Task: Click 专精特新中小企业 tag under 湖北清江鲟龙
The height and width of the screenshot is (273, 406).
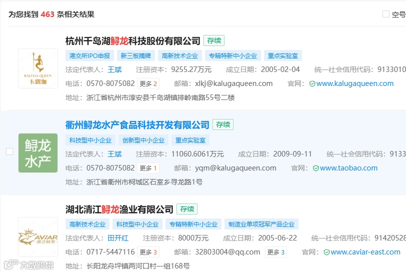Action: pyautogui.click(x=193, y=224)
